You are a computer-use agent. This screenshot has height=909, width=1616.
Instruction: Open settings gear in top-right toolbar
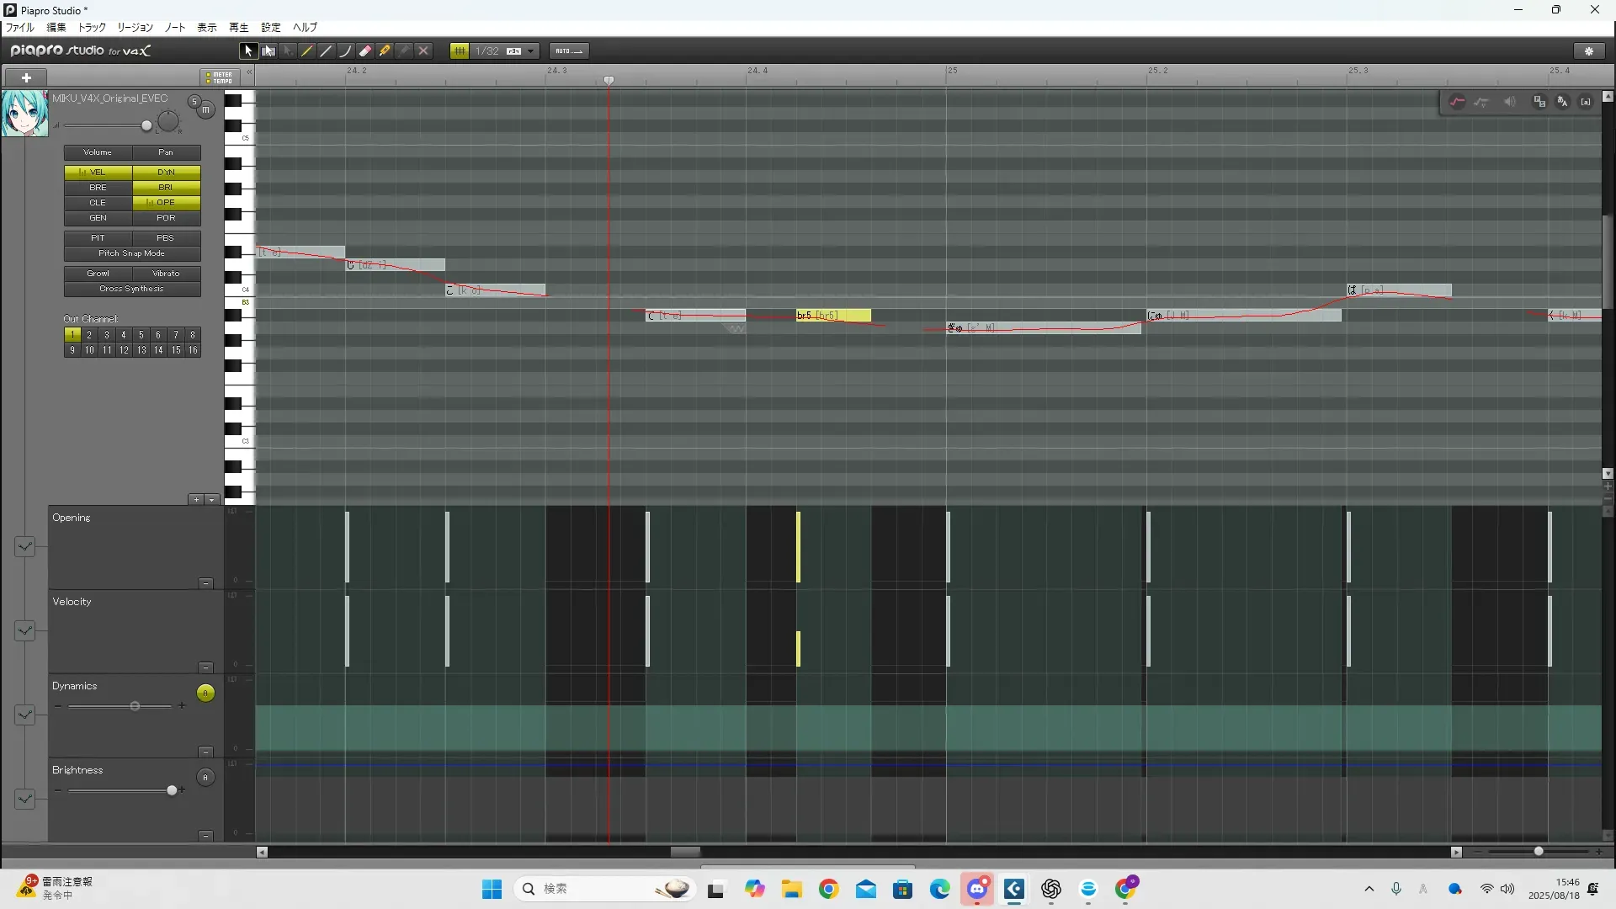[x=1589, y=50]
